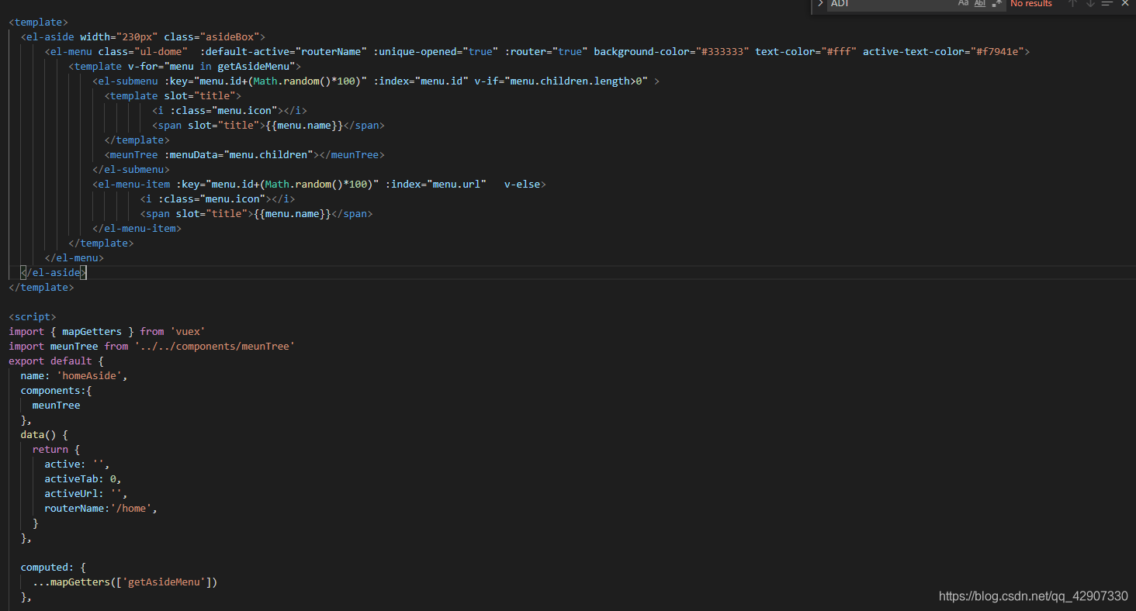
Task: Click the 'export default {' line
Action: 57,361
